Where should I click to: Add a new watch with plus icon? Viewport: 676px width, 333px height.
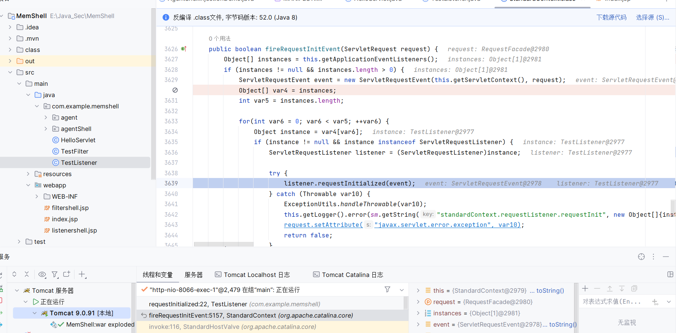point(585,289)
